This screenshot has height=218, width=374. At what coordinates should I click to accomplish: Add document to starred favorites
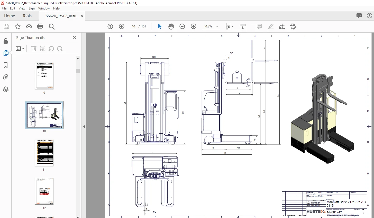coord(18,26)
